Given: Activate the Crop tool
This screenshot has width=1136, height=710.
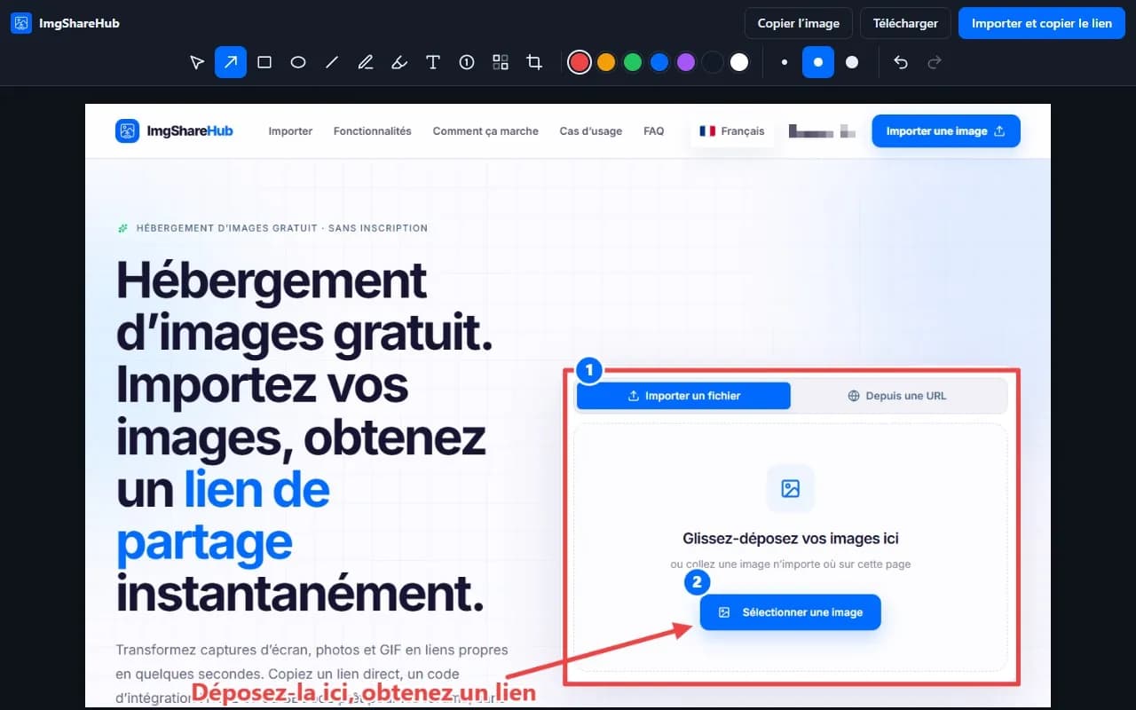Looking at the screenshot, I should 534,62.
